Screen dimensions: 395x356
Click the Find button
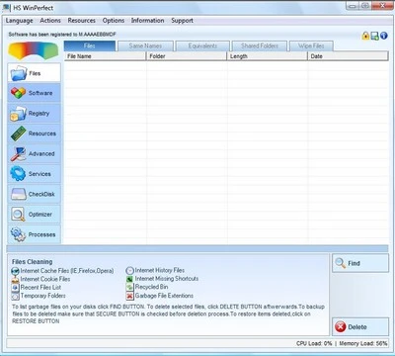(x=360, y=263)
